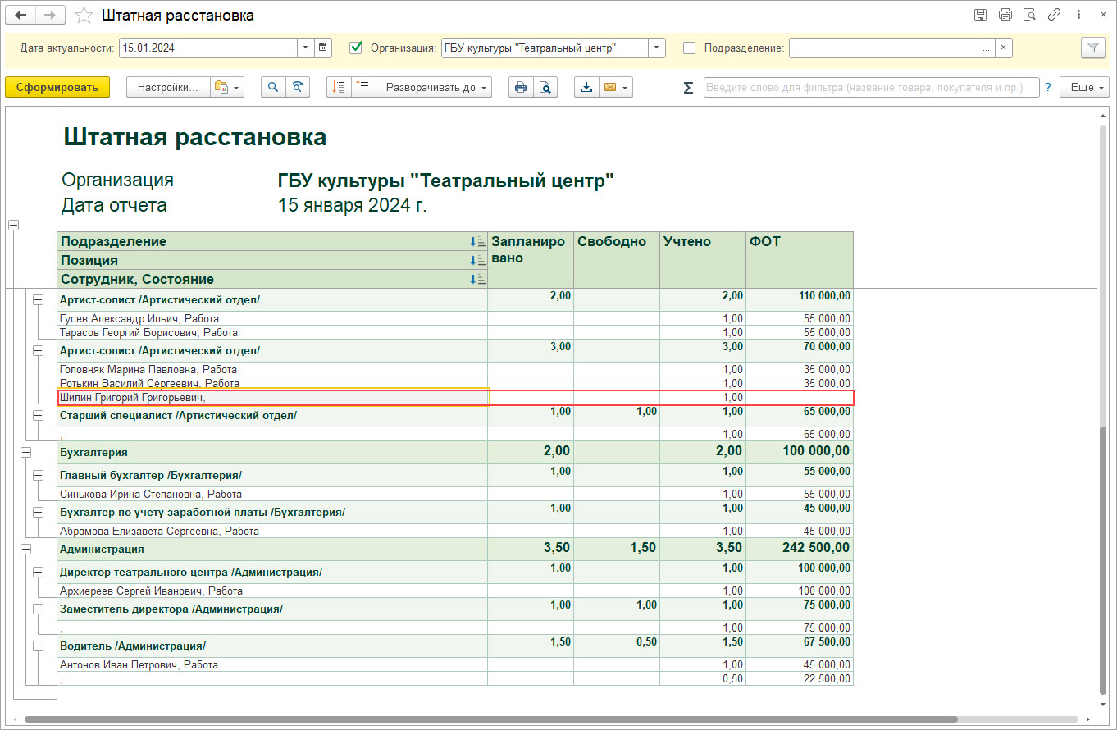This screenshot has width=1117, height=730.
Task: Collapse the Администрация group
Action: tap(25, 549)
